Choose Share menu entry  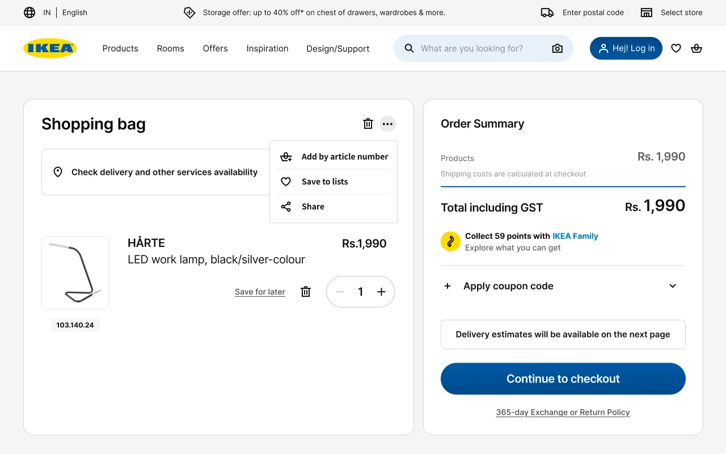(334, 207)
